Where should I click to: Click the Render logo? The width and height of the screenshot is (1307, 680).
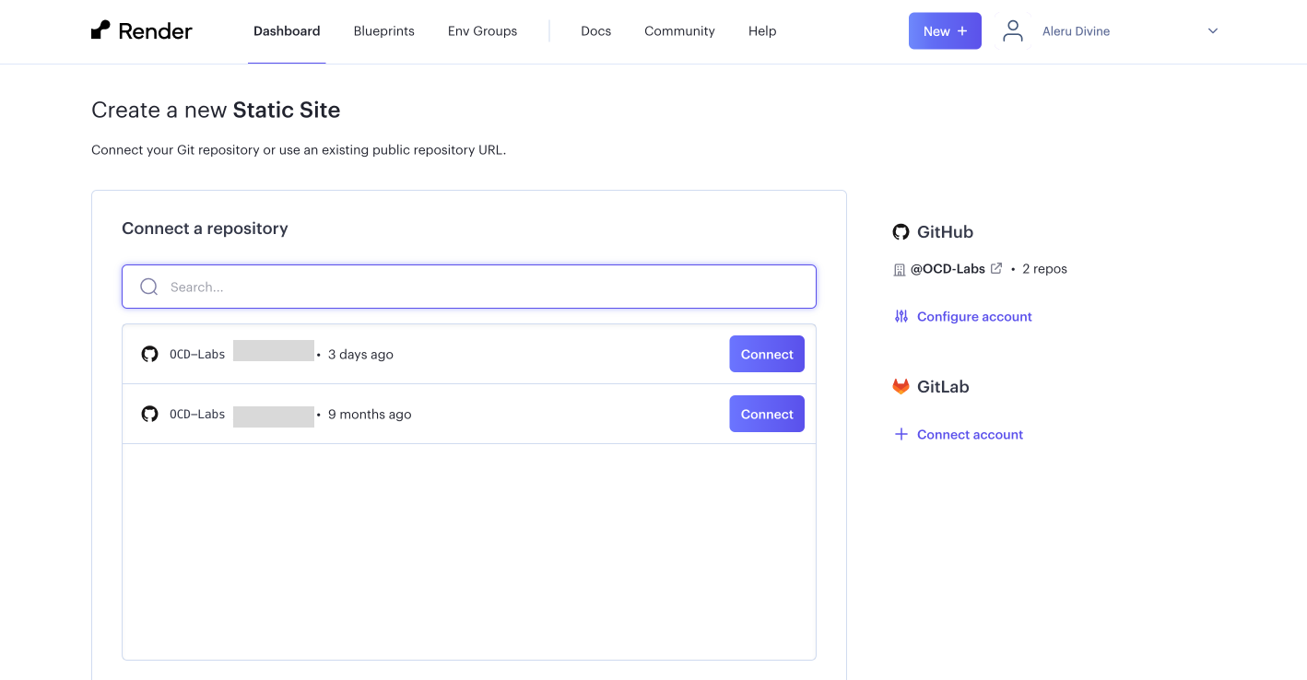tap(142, 30)
